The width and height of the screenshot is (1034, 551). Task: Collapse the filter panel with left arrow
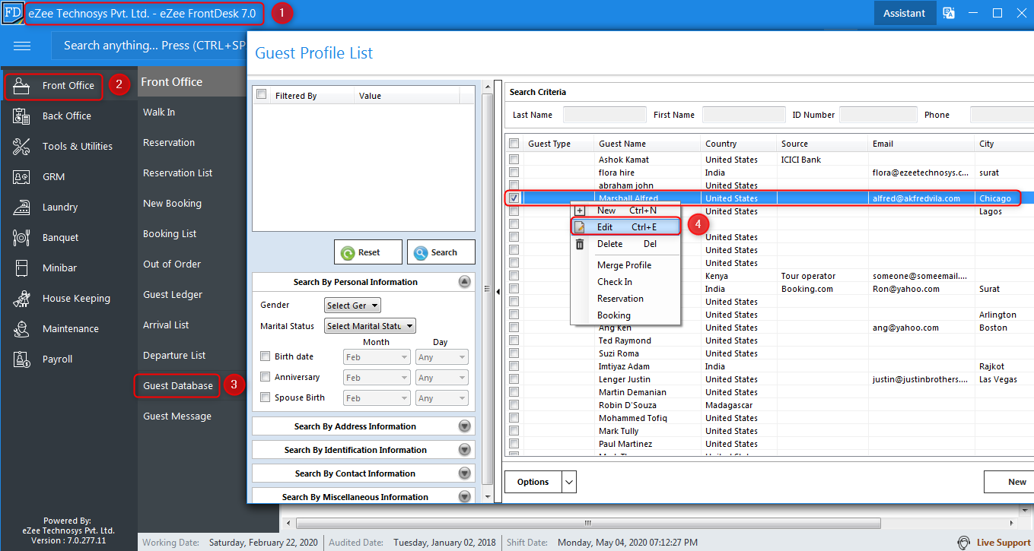[x=498, y=291]
